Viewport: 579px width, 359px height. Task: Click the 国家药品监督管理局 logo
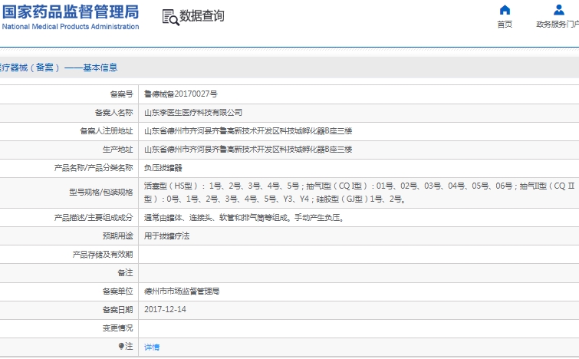tap(70, 12)
